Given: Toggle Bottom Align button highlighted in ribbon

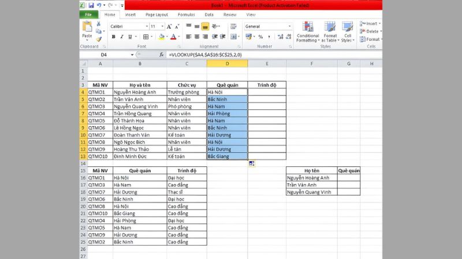Looking at the screenshot, I should pyautogui.click(x=205, y=26).
